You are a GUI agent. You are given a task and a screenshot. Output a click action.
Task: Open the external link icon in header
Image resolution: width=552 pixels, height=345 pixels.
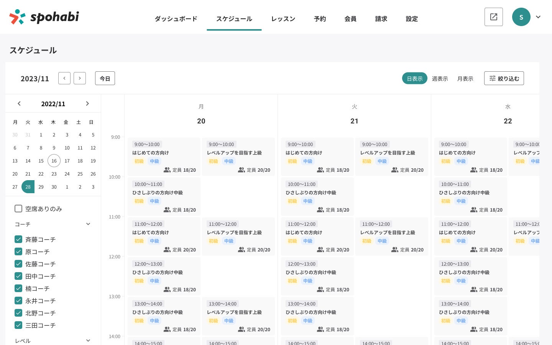493,17
